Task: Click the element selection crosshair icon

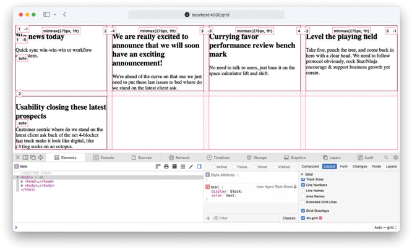Action: point(41,157)
